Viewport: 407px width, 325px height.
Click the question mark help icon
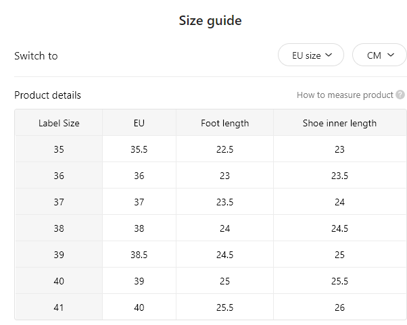400,95
